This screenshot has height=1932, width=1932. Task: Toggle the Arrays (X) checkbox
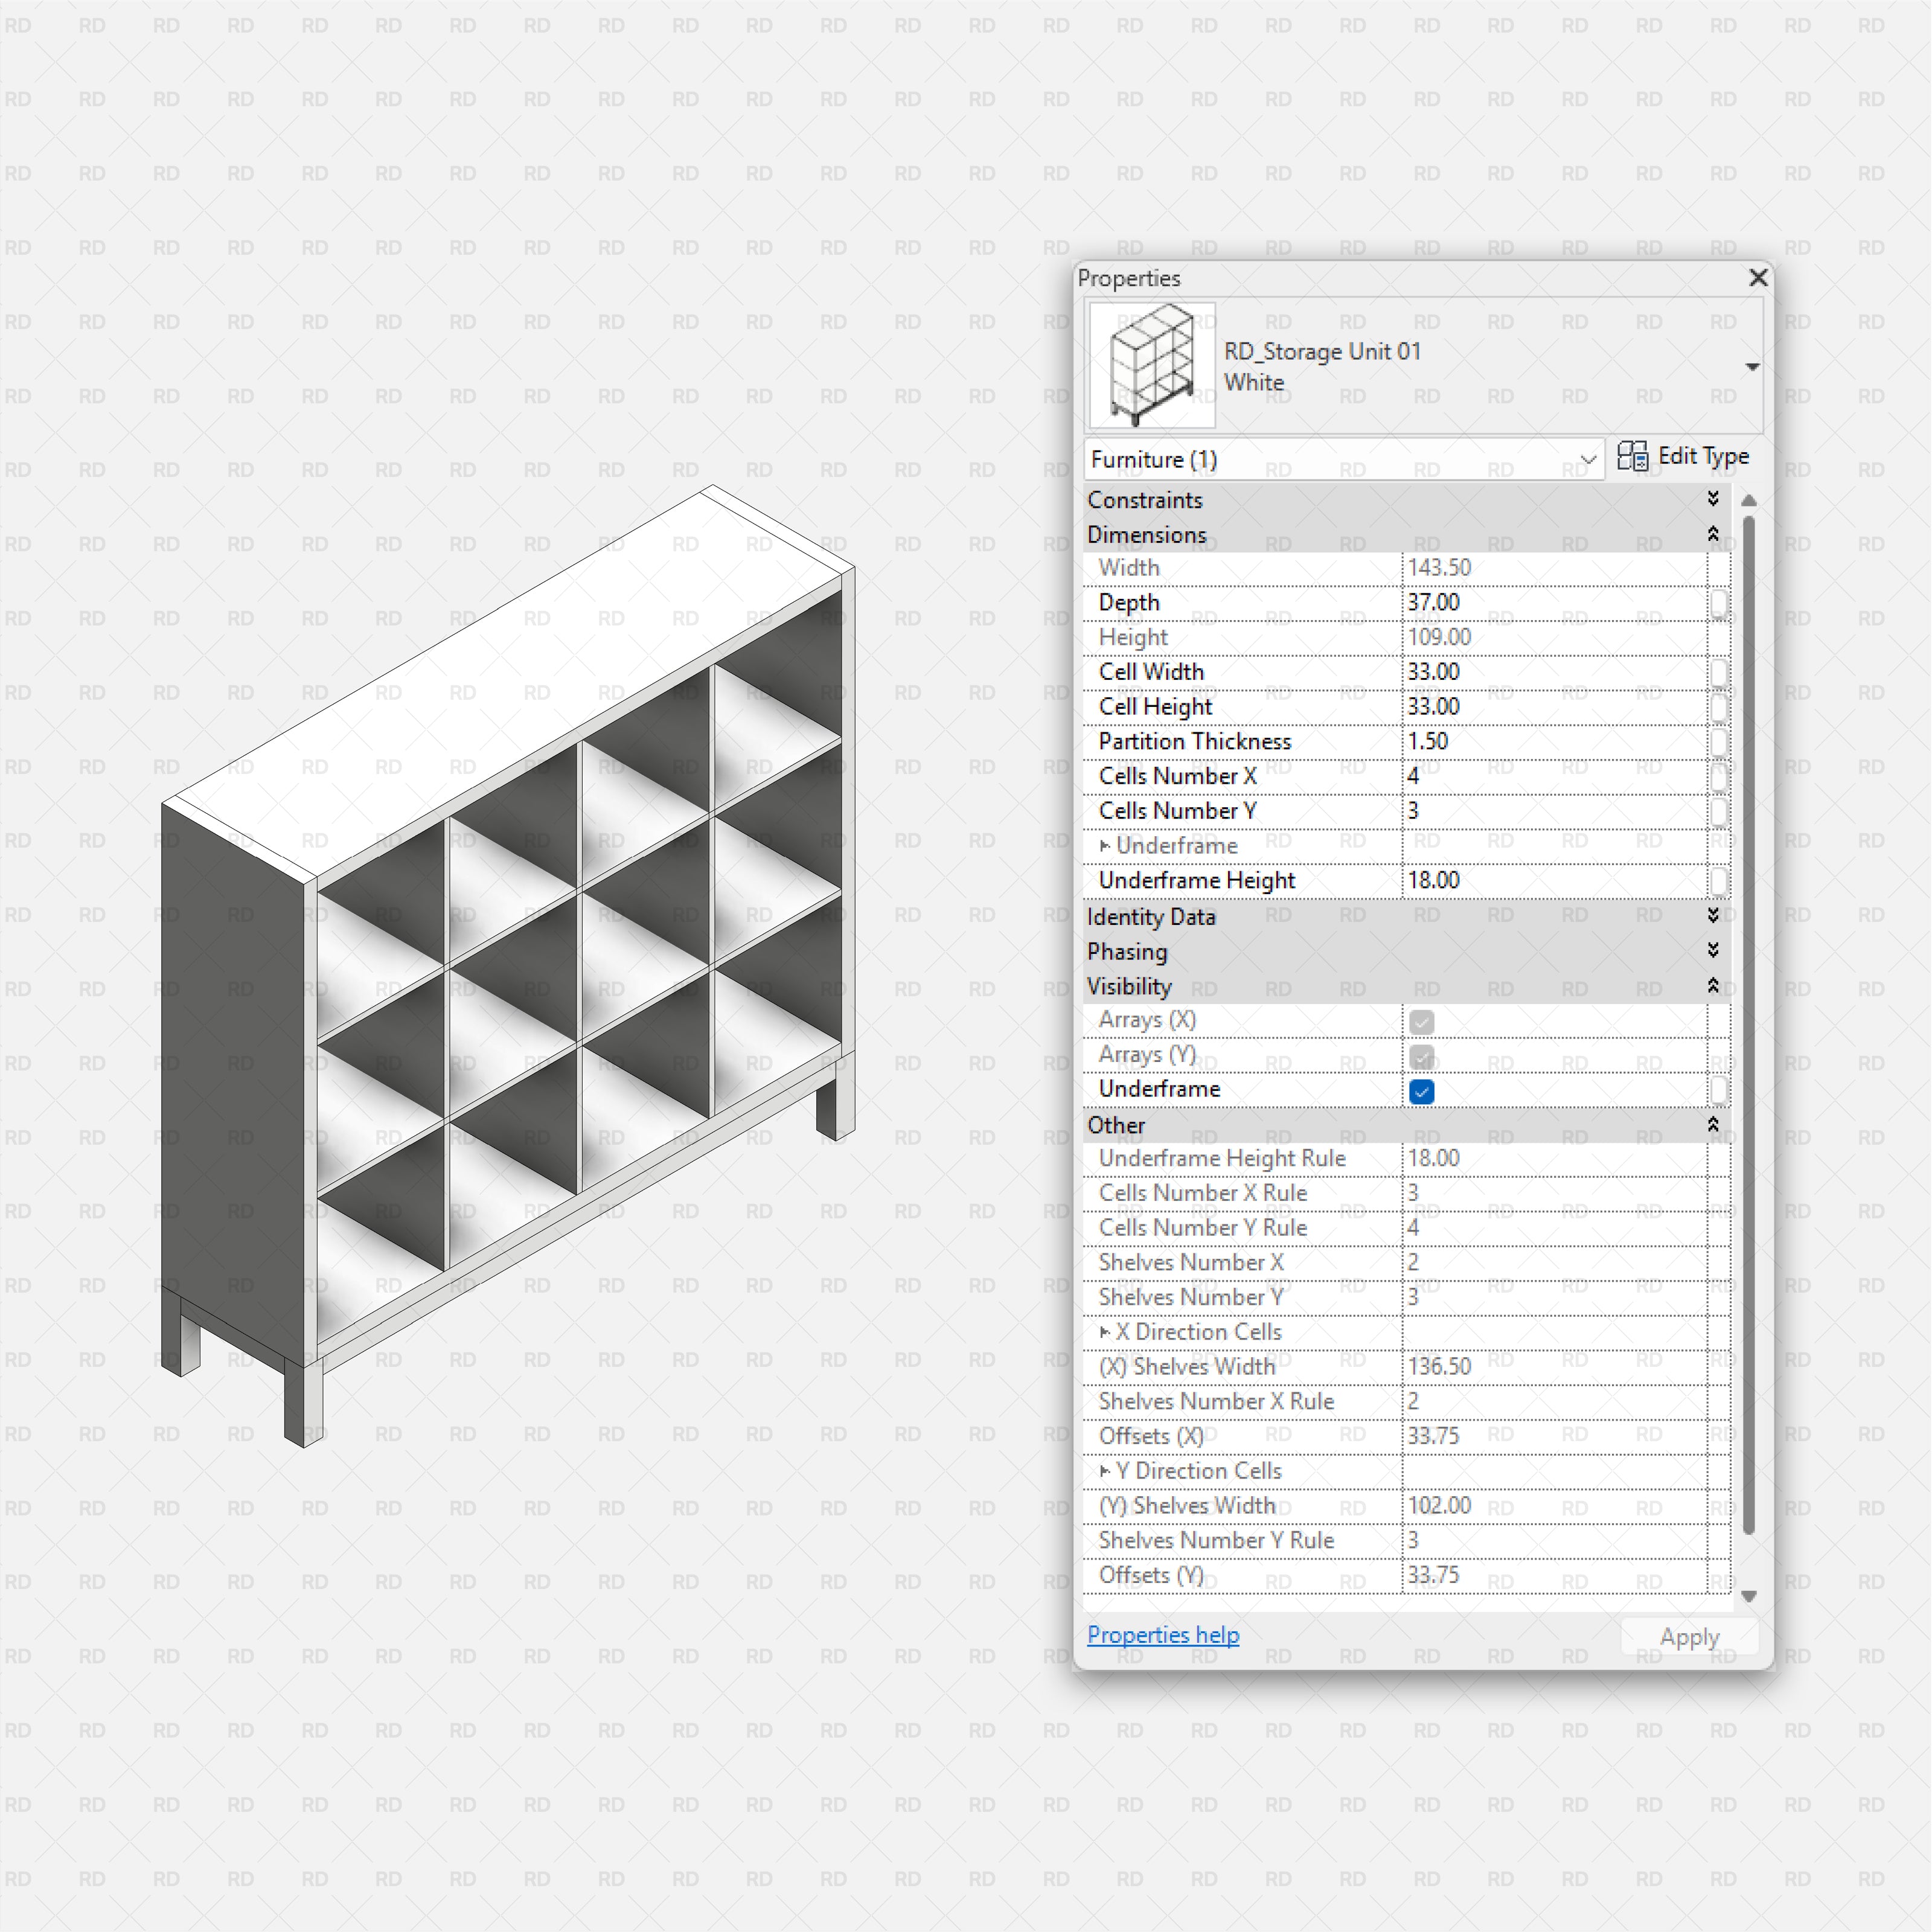point(1421,1021)
